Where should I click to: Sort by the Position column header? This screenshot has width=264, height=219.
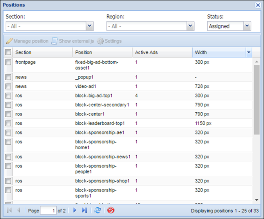[x=102, y=52]
